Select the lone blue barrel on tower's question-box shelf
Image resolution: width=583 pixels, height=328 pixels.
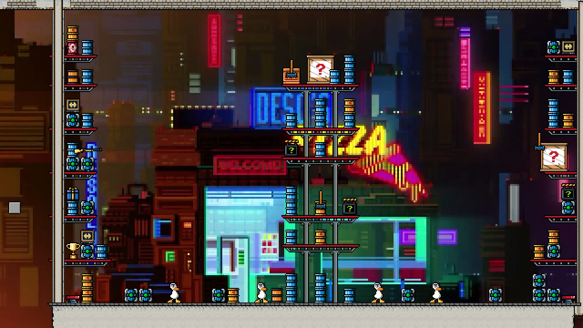click(320, 149)
